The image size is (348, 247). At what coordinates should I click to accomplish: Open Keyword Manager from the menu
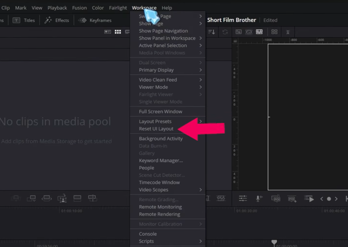[168, 160]
